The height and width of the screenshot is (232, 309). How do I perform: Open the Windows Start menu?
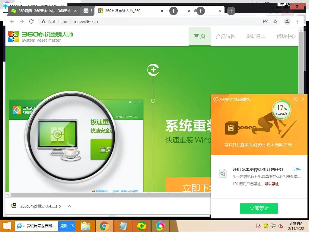(7, 226)
